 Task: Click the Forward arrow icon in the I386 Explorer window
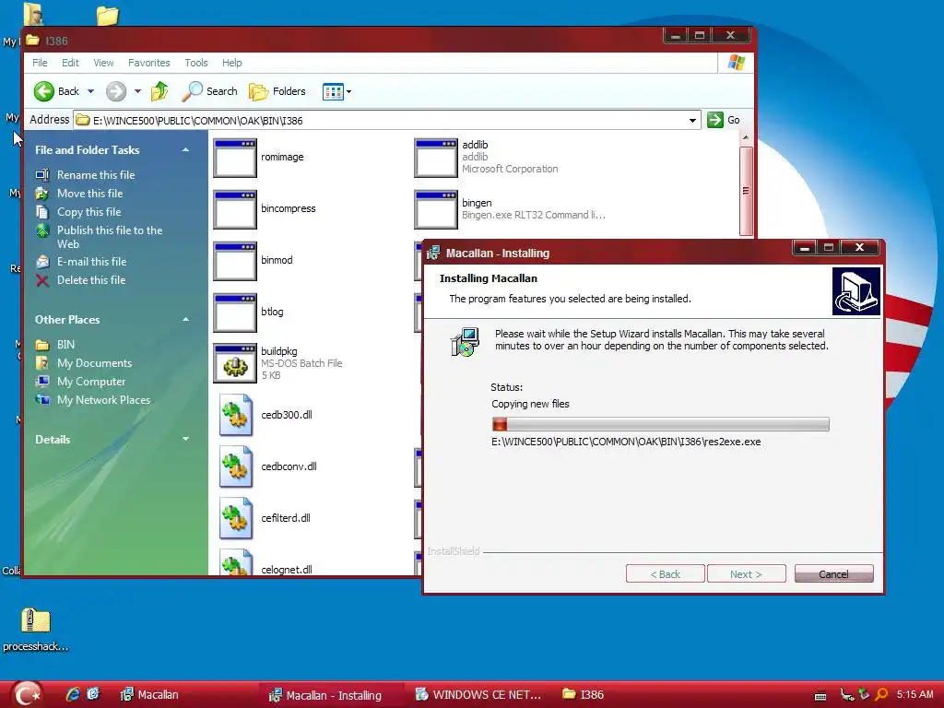pyautogui.click(x=116, y=91)
